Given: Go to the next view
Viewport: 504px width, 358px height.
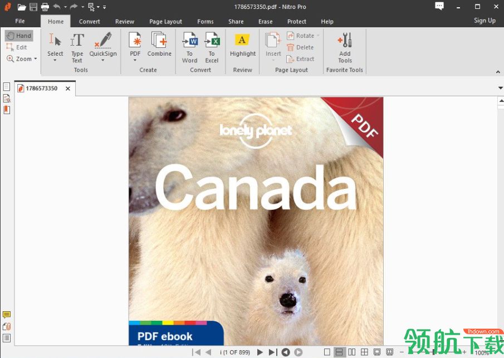Looking at the screenshot, I should (x=299, y=352).
